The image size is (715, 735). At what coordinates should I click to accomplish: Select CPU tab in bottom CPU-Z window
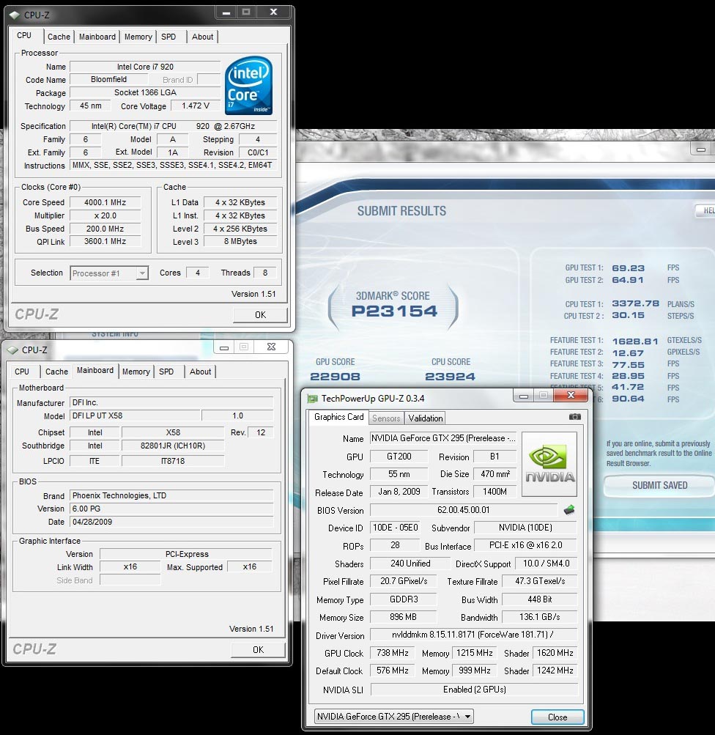[22, 372]
